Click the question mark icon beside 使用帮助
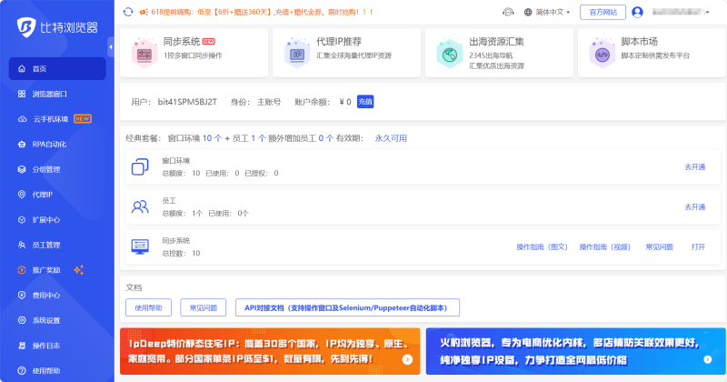Screen dimensions: 727x382 [22, 370]
